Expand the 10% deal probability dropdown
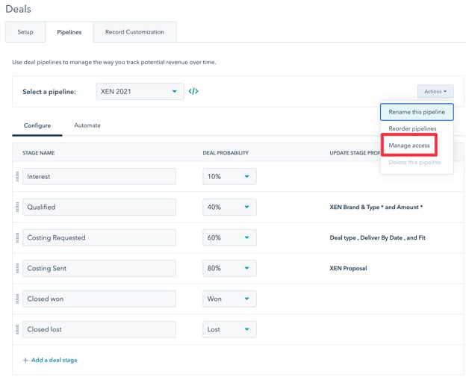The image size is (466, 377). tap(229, 177)
